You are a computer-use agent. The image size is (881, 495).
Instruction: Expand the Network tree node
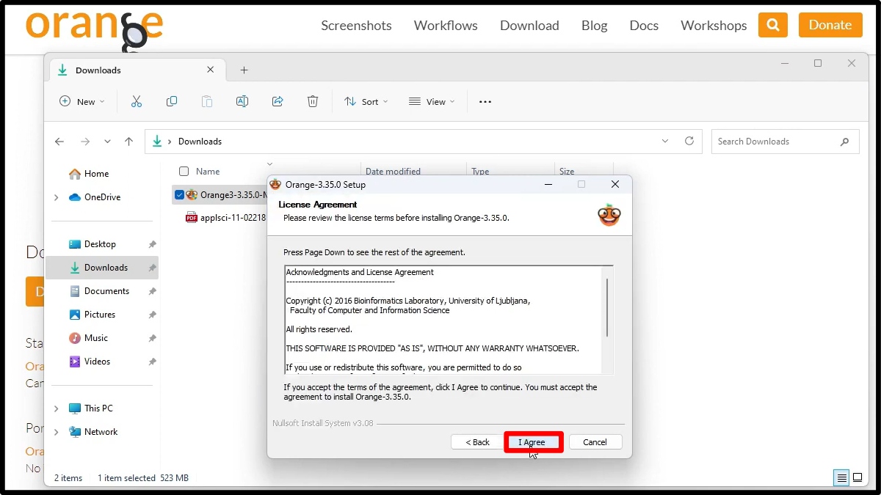[x=57, y=432]
